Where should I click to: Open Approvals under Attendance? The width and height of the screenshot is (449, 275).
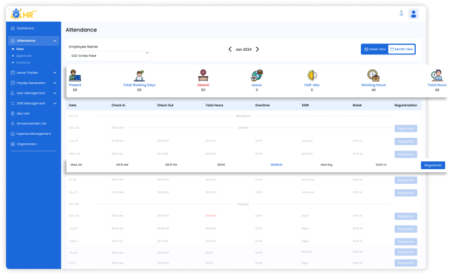point(24,56)
